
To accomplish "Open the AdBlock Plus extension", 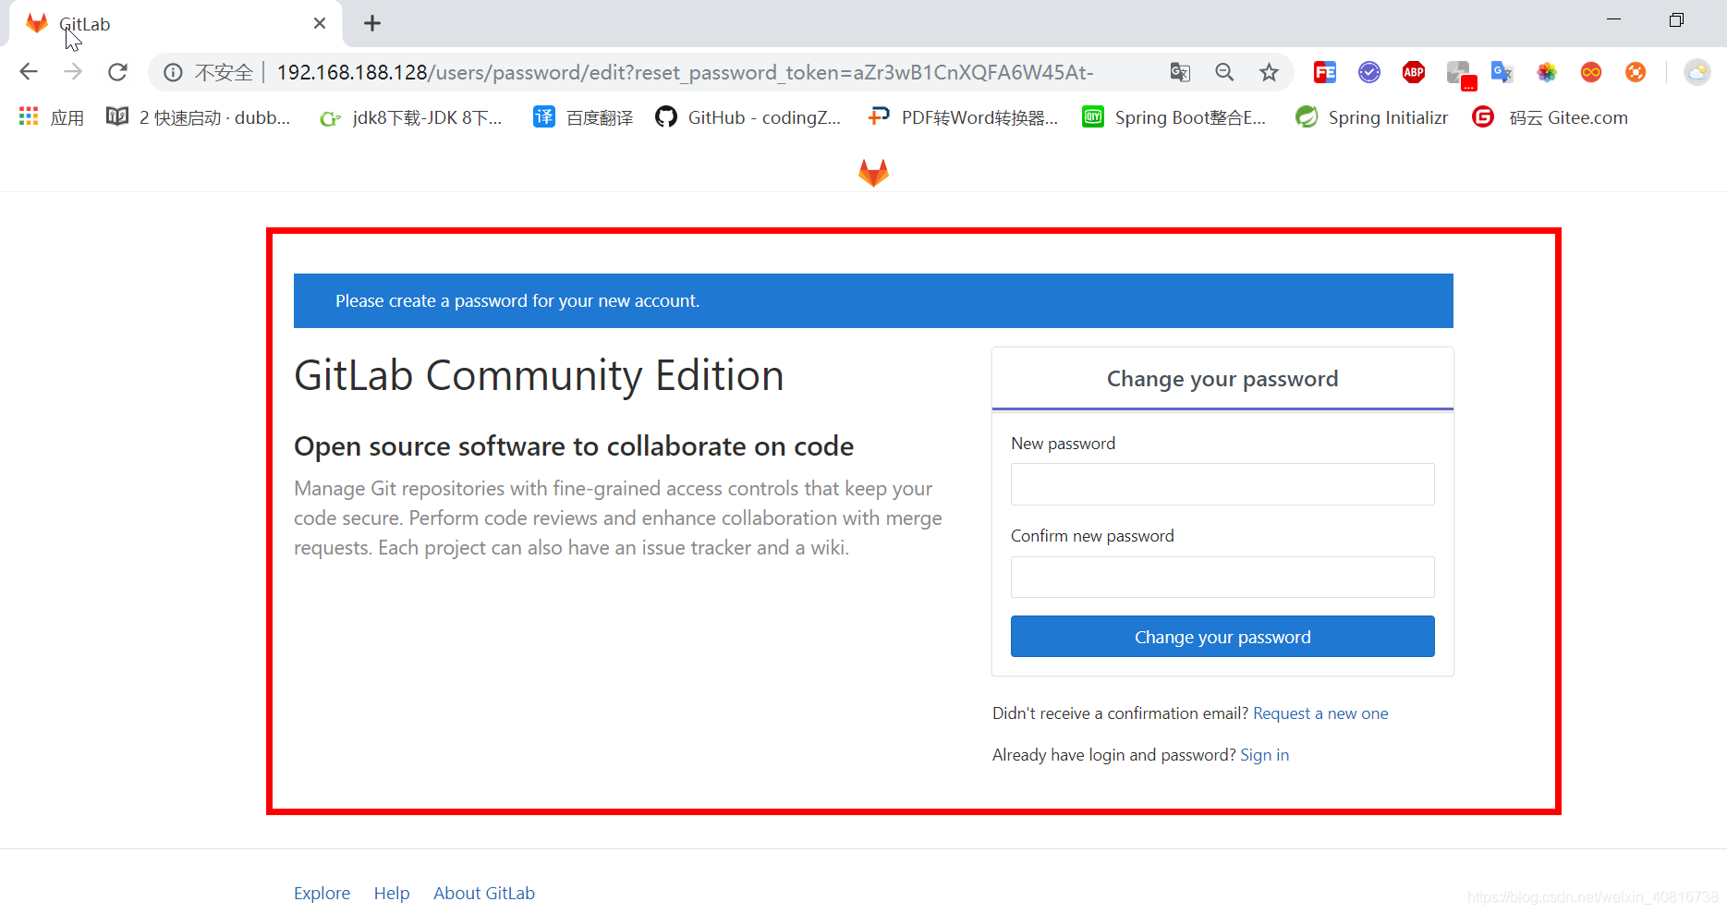I will click(1414, 72).
